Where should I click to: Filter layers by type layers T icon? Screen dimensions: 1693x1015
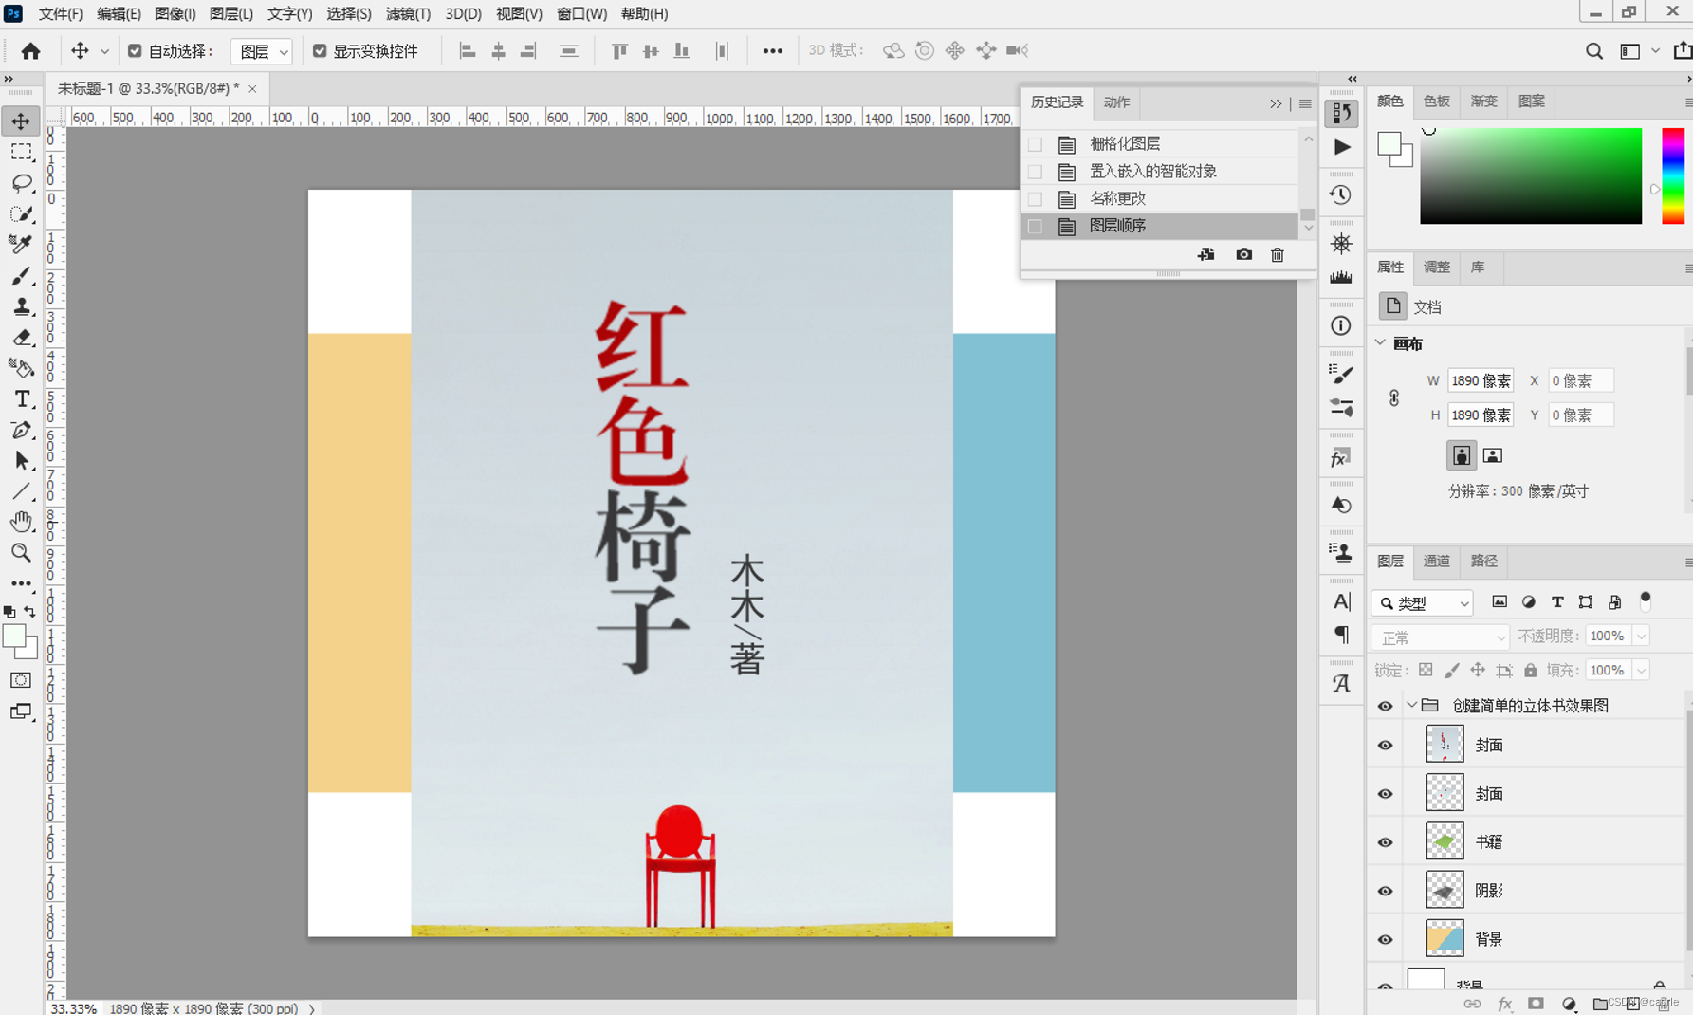tap(1557, 602)
